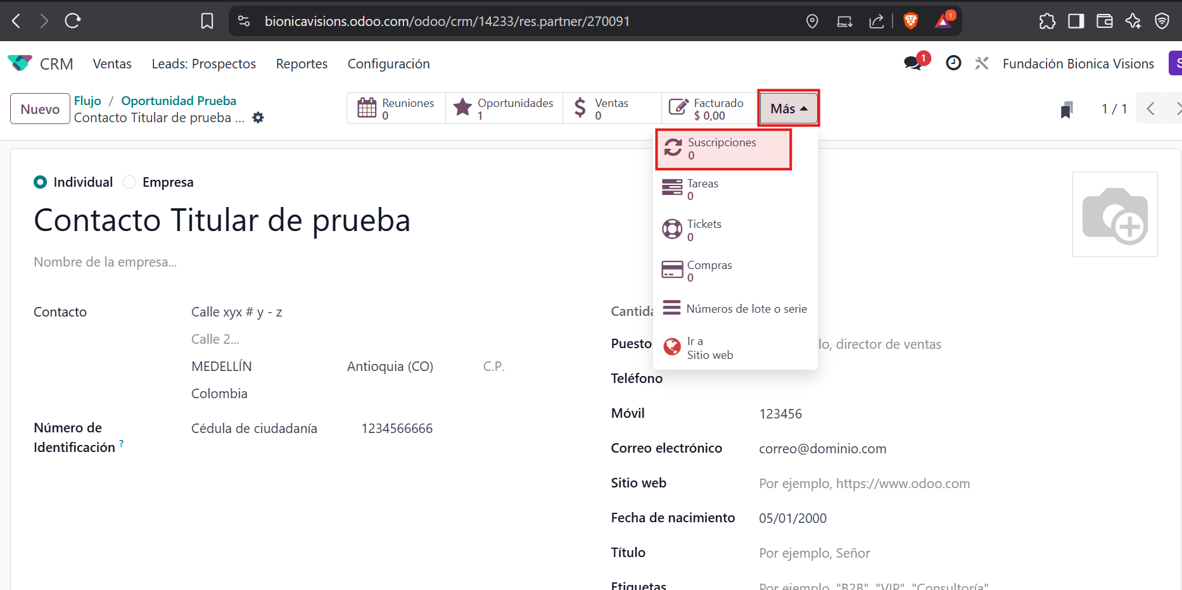Go to Oportunidad Prueba breadcrumb link
The height and width of the screenshot is (590, 1182).
click(179, 101)
